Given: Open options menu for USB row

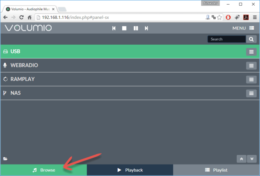Looking at the screenshot, I should [251, 52].
